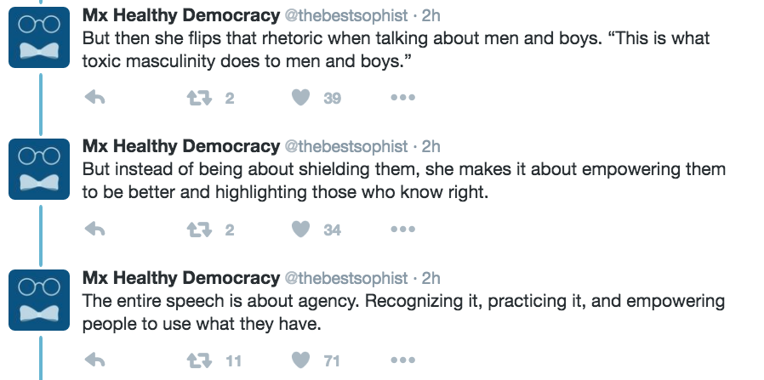Reply to the tweet about agency
Screen dimensions: 764x380
(95, 361)
